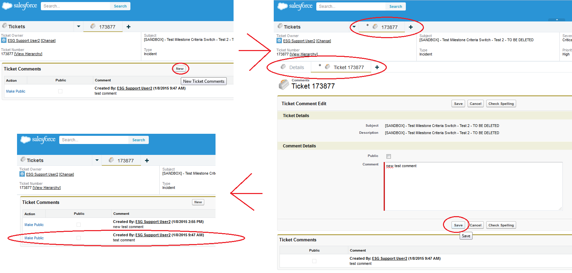Select Ticket 173877 subtab

point(341,67)
